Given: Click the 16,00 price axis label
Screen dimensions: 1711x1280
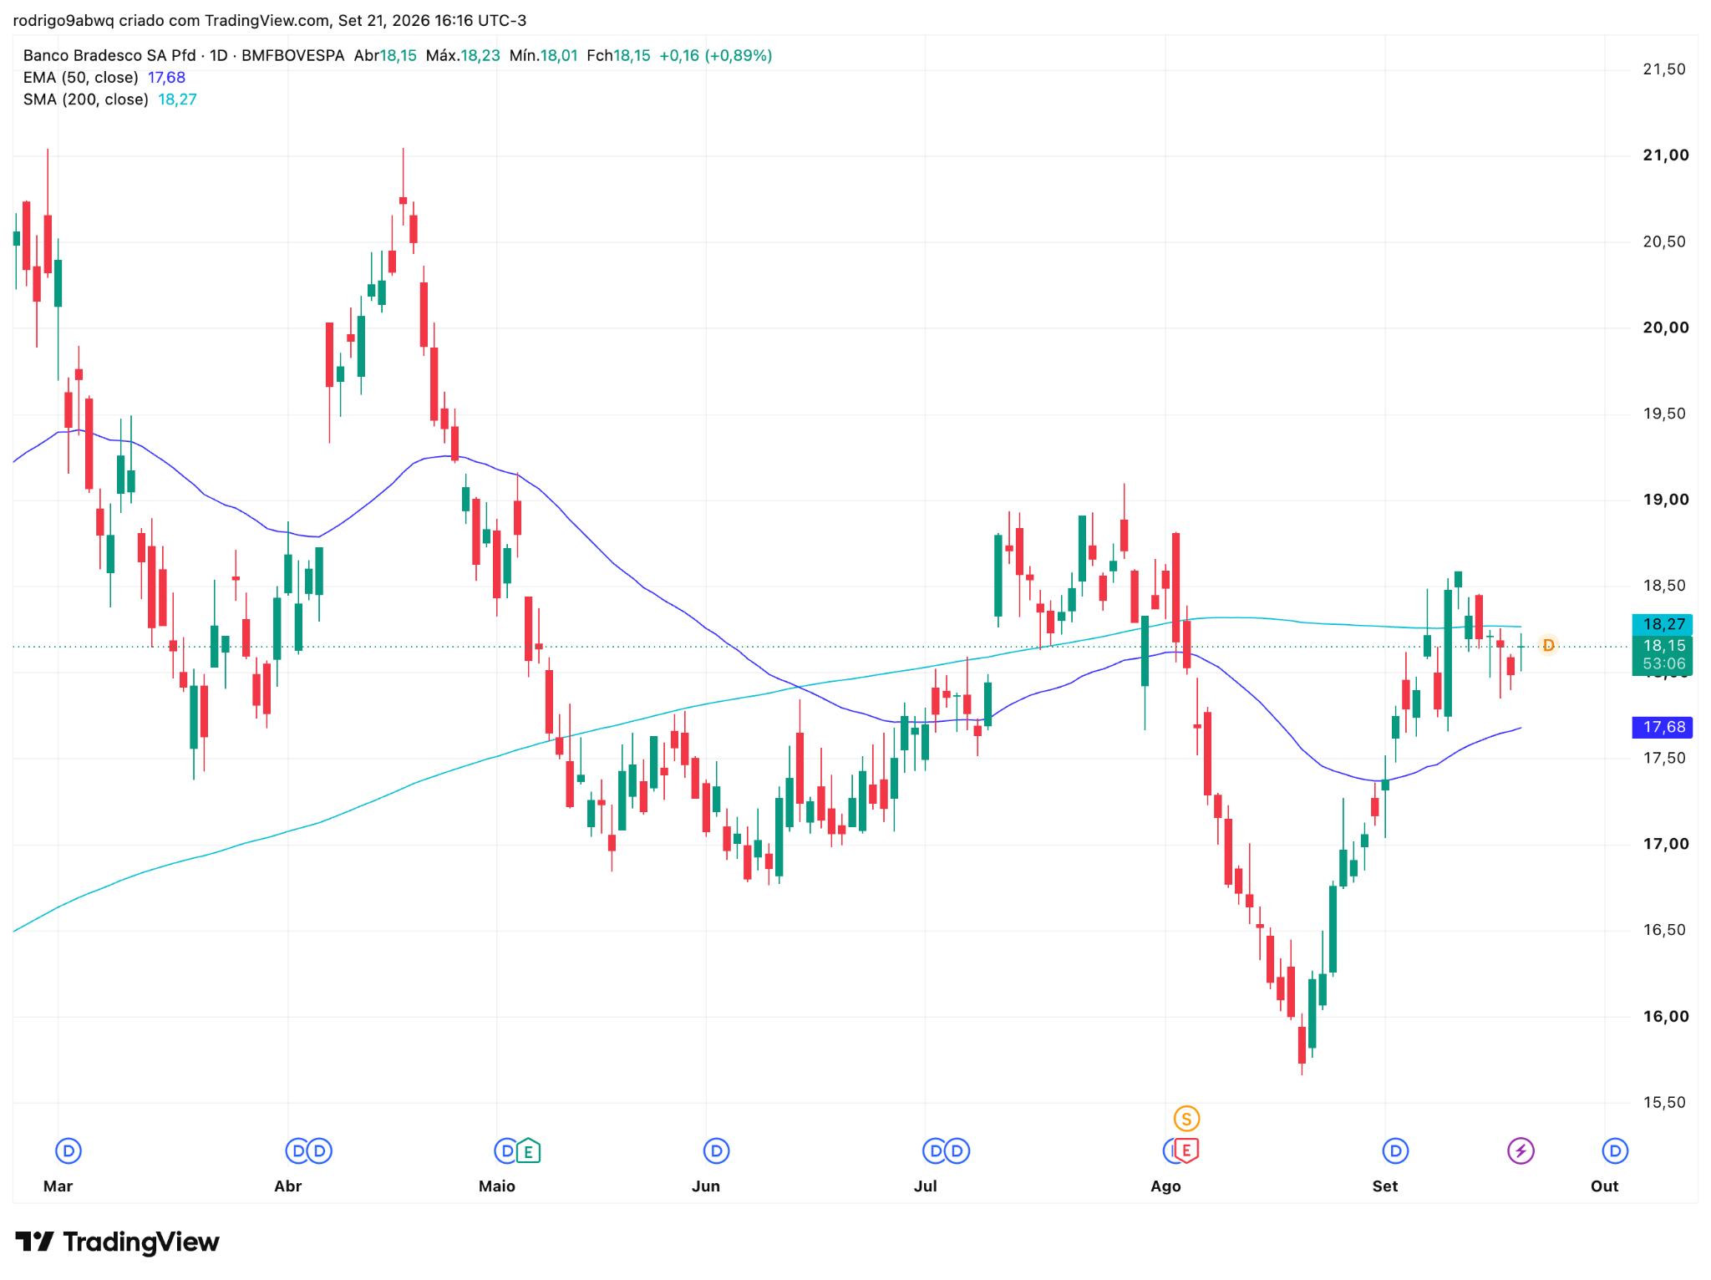Looking at the screenshot, I should (1666, 1017).
